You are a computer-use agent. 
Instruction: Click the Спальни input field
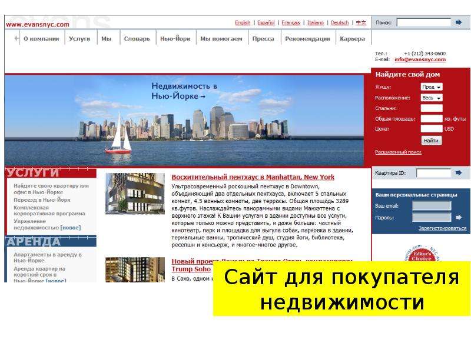[432, 108]
